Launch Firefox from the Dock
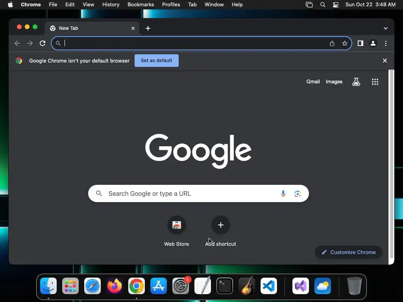Screen dimensions: 403x302 [x=115, y=286]
